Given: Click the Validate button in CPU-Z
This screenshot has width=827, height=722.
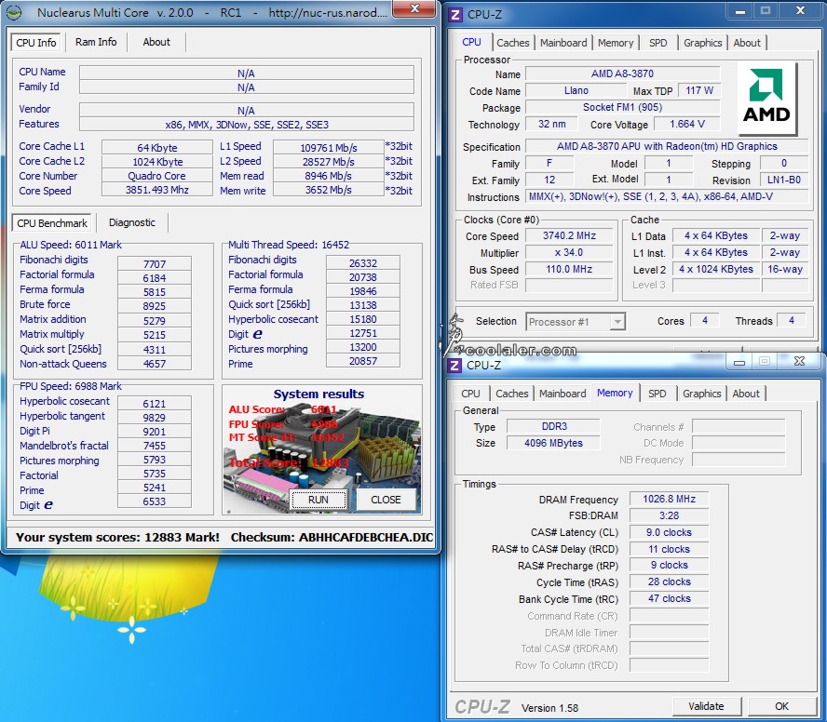Looking at the screenshot, I should tap(706, 706).
